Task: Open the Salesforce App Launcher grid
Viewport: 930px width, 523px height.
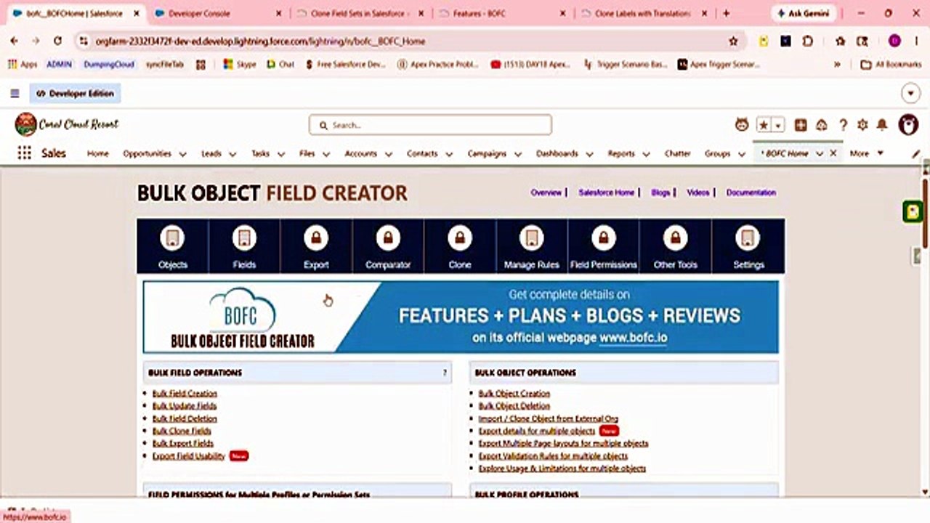Action: pyautogui.click(x=25, y=153)
